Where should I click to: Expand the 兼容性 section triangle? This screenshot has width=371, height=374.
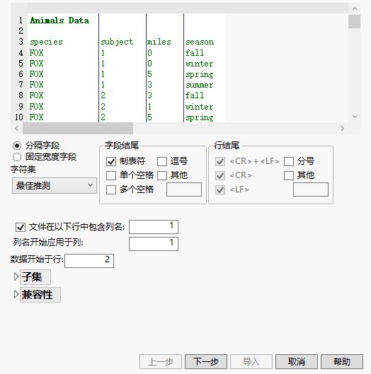pos(16,294)
